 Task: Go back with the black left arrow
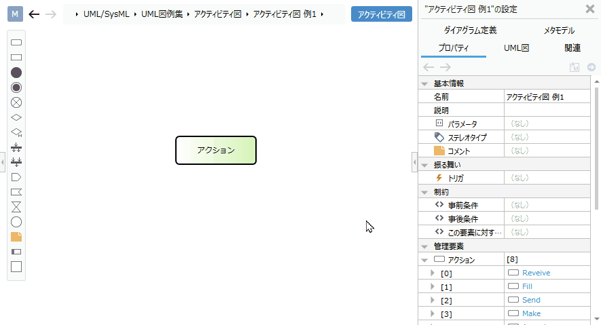pyautogui.click(x=34, y=14)
